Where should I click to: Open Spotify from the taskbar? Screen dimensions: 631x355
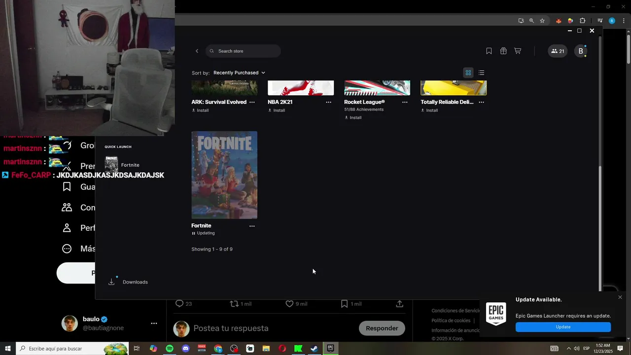pyautogui.click(x=170, y=349)
